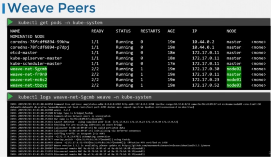Click the 'Effective MTU verified at 1438' line
271x157 pixels.
[89, 143]
